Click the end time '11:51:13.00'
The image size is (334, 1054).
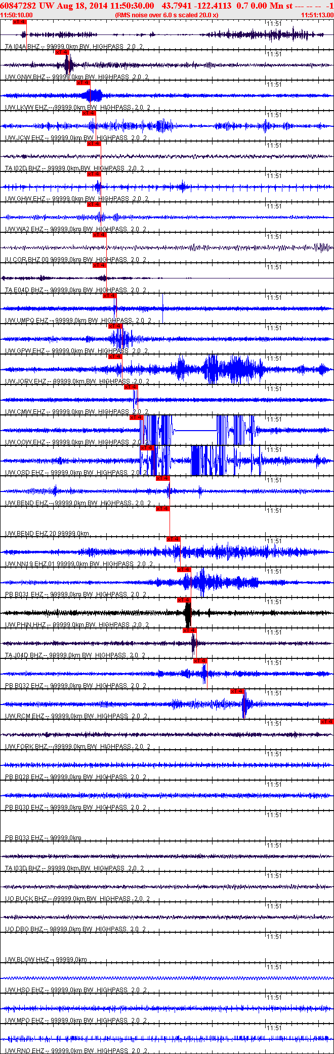(x=317, y=15)
